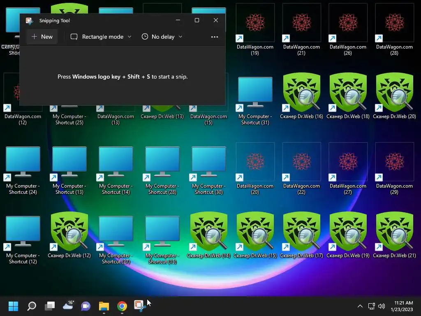Close the Snipping Tool window

[215, 20]
